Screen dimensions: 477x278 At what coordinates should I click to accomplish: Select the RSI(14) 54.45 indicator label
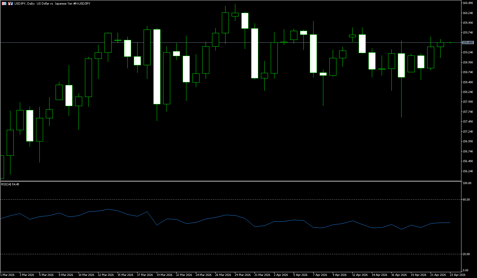(x=10, y=184)
